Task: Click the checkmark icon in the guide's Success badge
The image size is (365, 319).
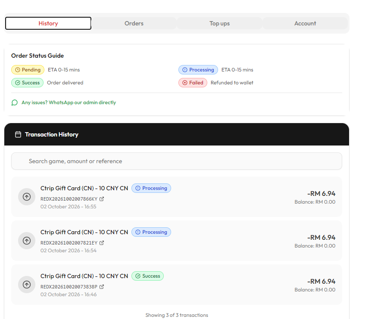Action: click(x=18, y=83)
